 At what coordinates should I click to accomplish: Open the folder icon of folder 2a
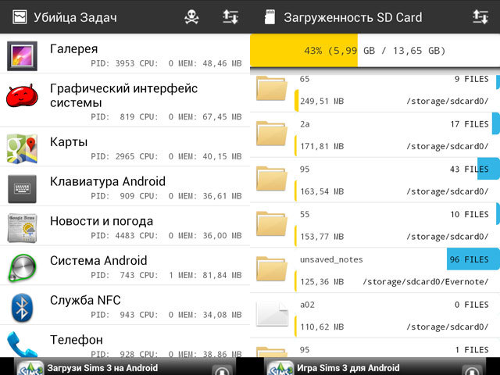pyautogui.click(x=272, y=134)
